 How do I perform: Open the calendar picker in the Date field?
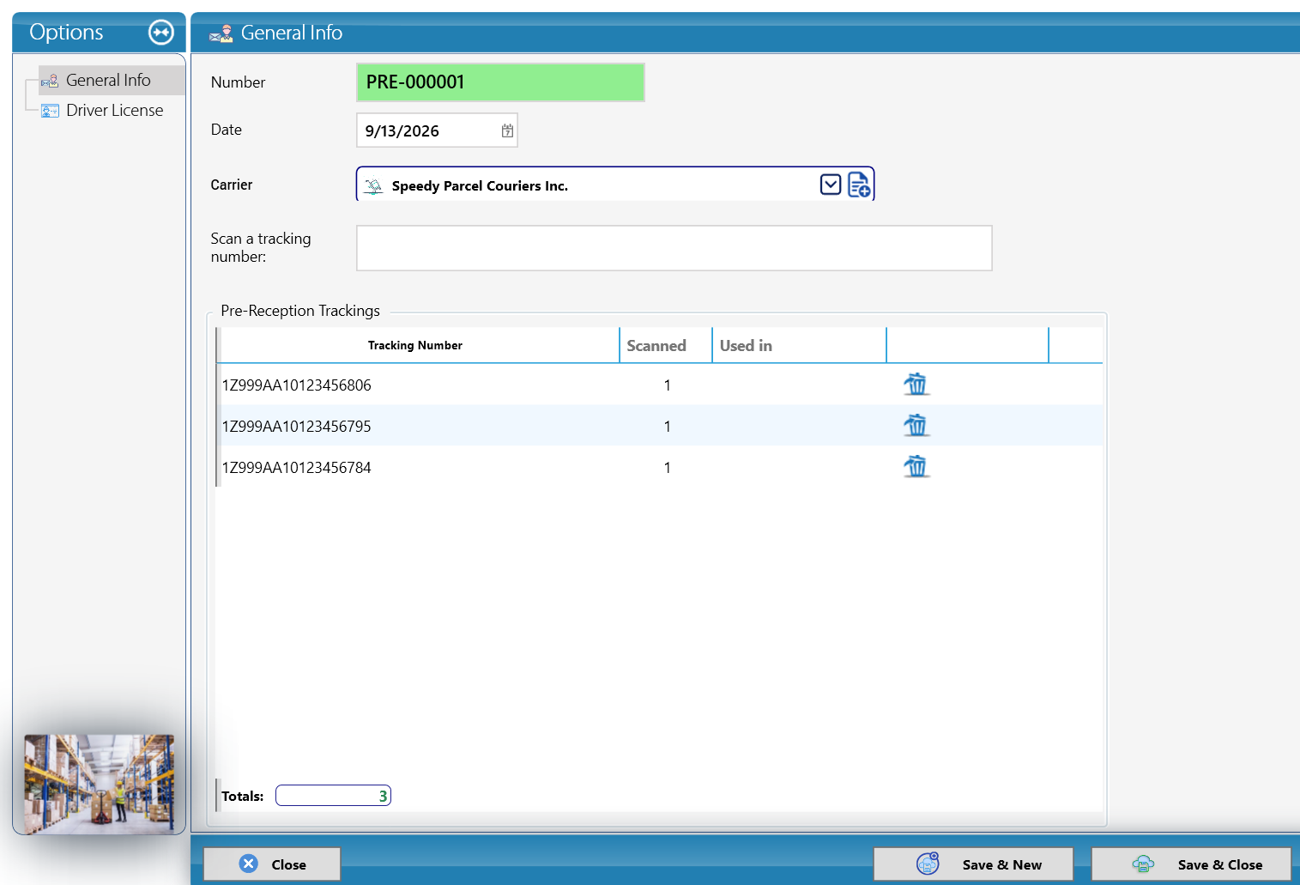pos(507,130)
